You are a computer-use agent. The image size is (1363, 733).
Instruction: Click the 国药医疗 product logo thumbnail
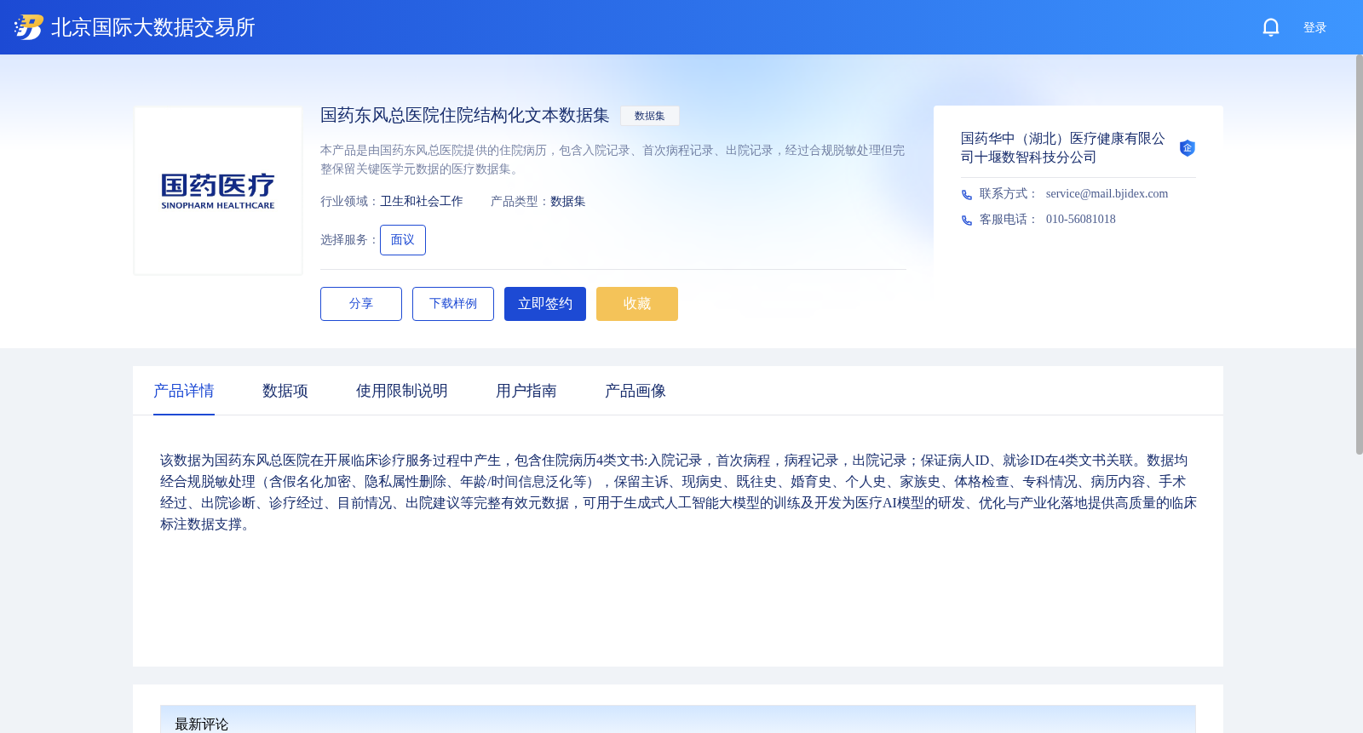point(218,191)
